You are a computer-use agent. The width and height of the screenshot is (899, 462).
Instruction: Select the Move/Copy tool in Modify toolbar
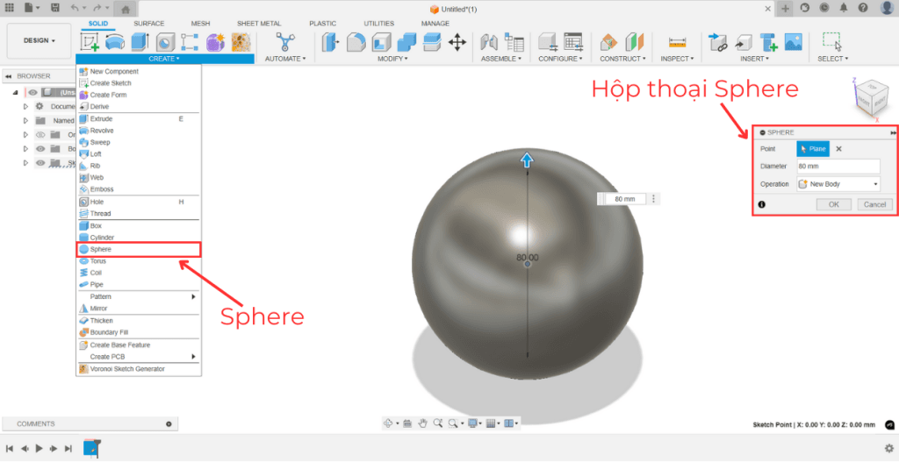tap(457, 41)
